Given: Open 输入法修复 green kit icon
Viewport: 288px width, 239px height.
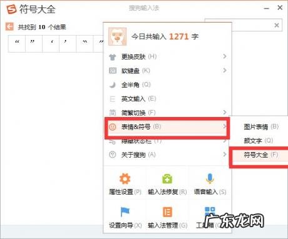Looking at the screenshot, I should coord(167,178).
